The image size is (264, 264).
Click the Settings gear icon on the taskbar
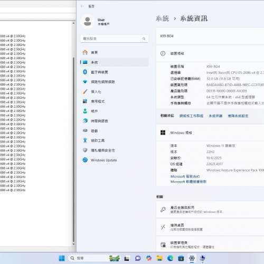pos(192,258)
